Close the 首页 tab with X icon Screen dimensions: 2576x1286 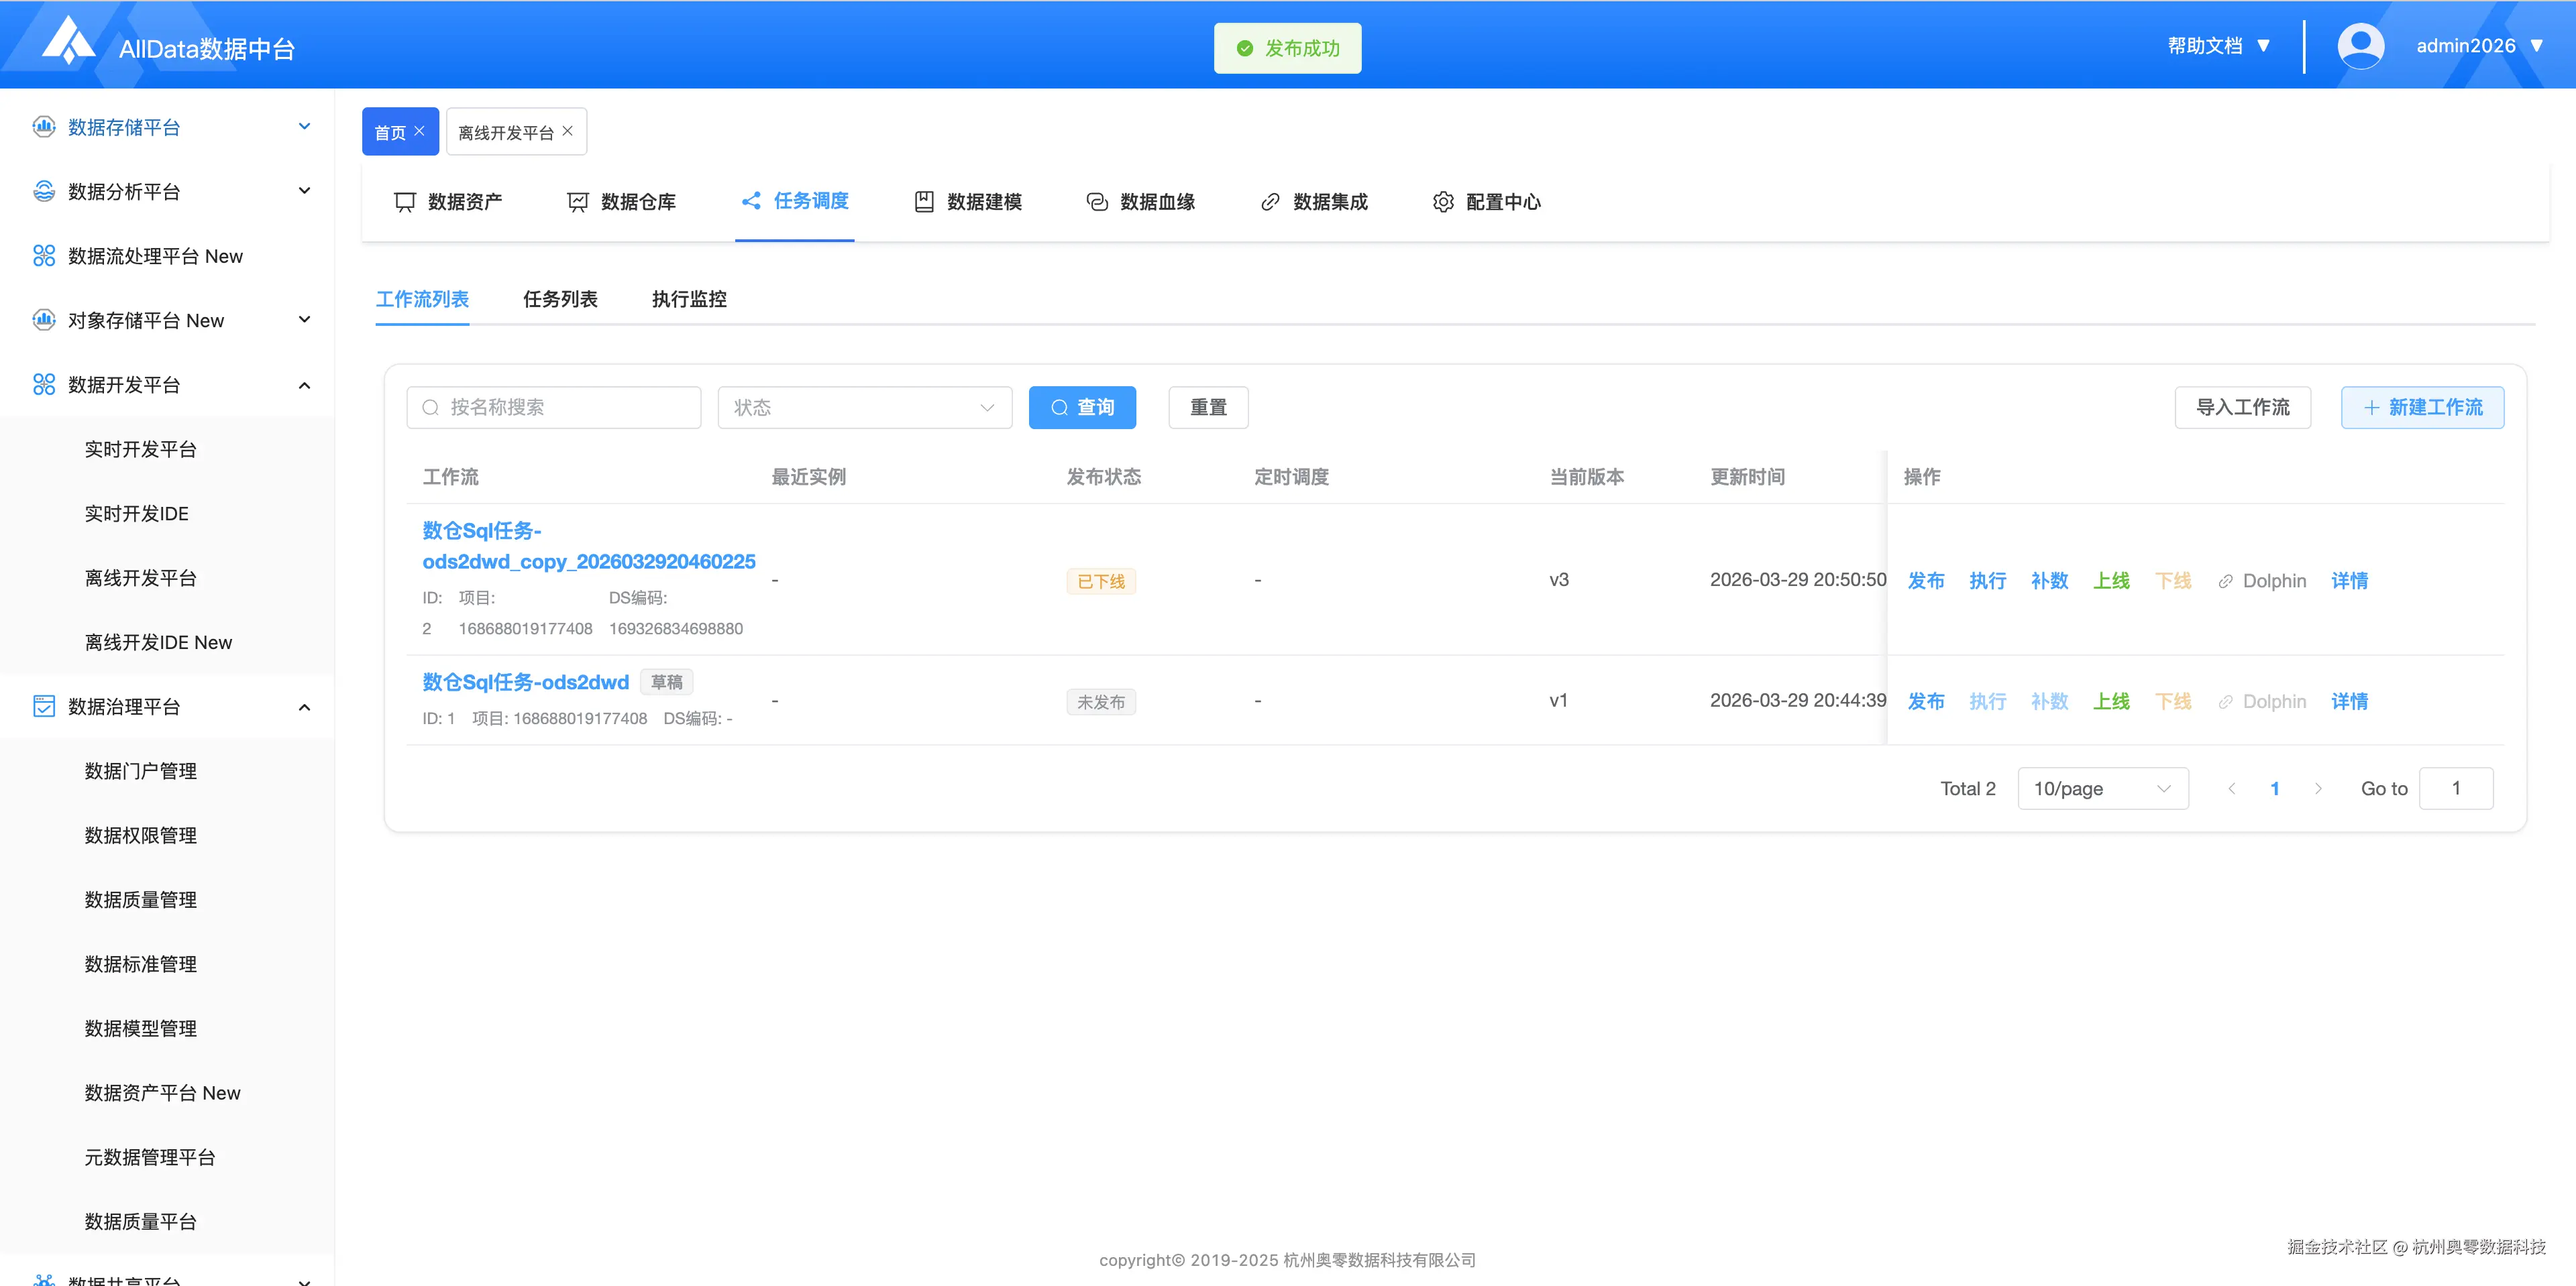[420, 131]
